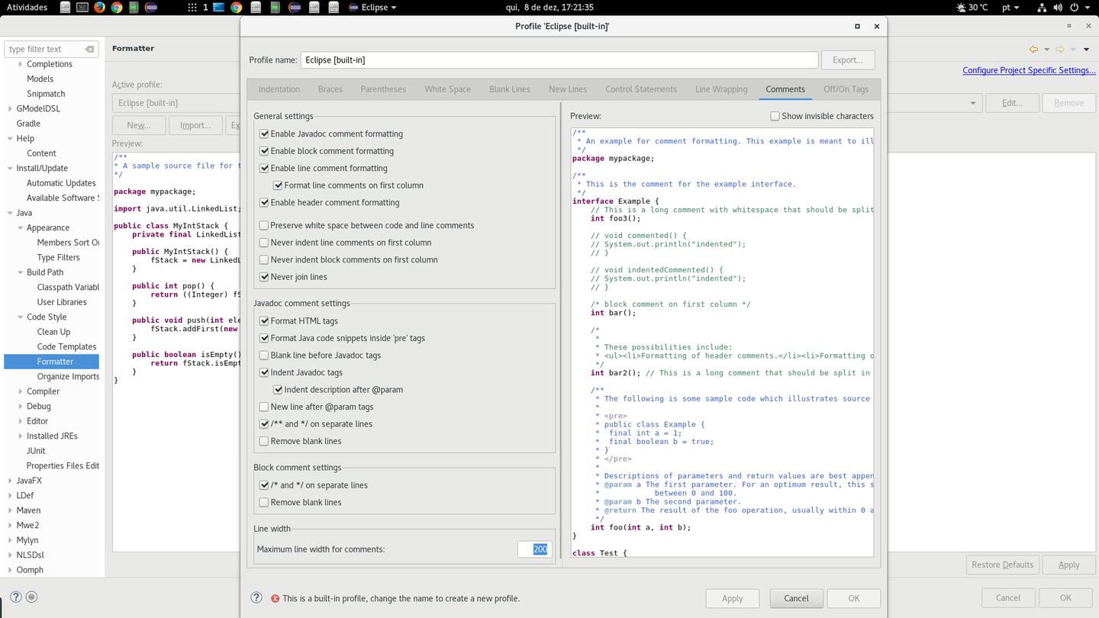Image resolution: width=1099 pixels, height=618 pixels.
Task: Open the Eclipse application menu in top bar
Action: click(372, 8)
